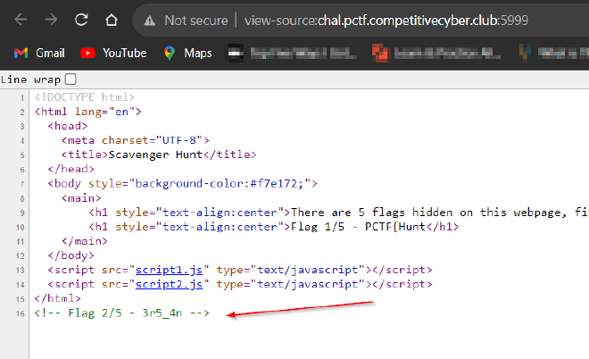Click the Gmail envelope icon
Image resolution: width=589 pixels, height=359 pixels.
coord(21,53)
